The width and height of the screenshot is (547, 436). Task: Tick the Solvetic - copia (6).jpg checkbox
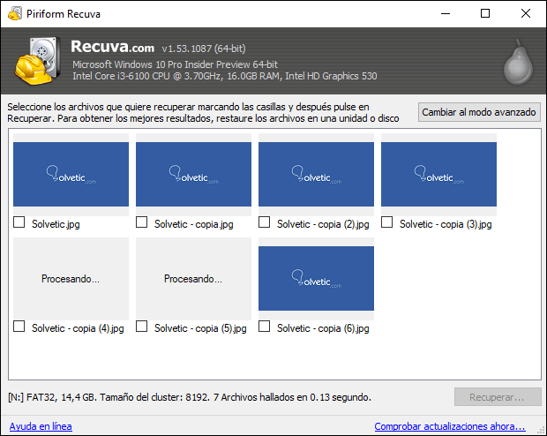264,327
